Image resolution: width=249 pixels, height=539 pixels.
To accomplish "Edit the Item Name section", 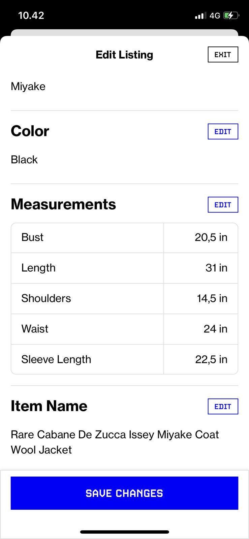I will point(223,406).
